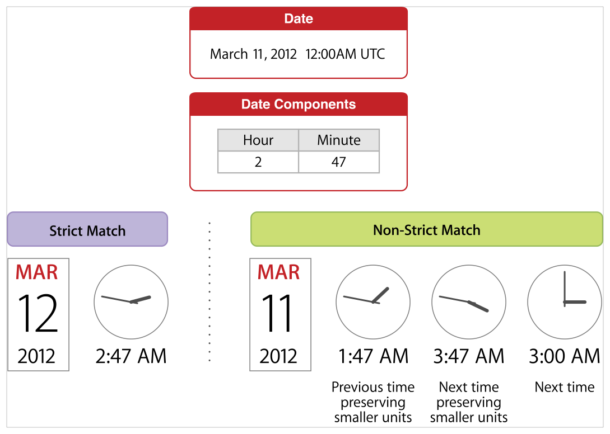Click the clock icon showing 2:47 AM
610x434 pixels.
(131, 302)
